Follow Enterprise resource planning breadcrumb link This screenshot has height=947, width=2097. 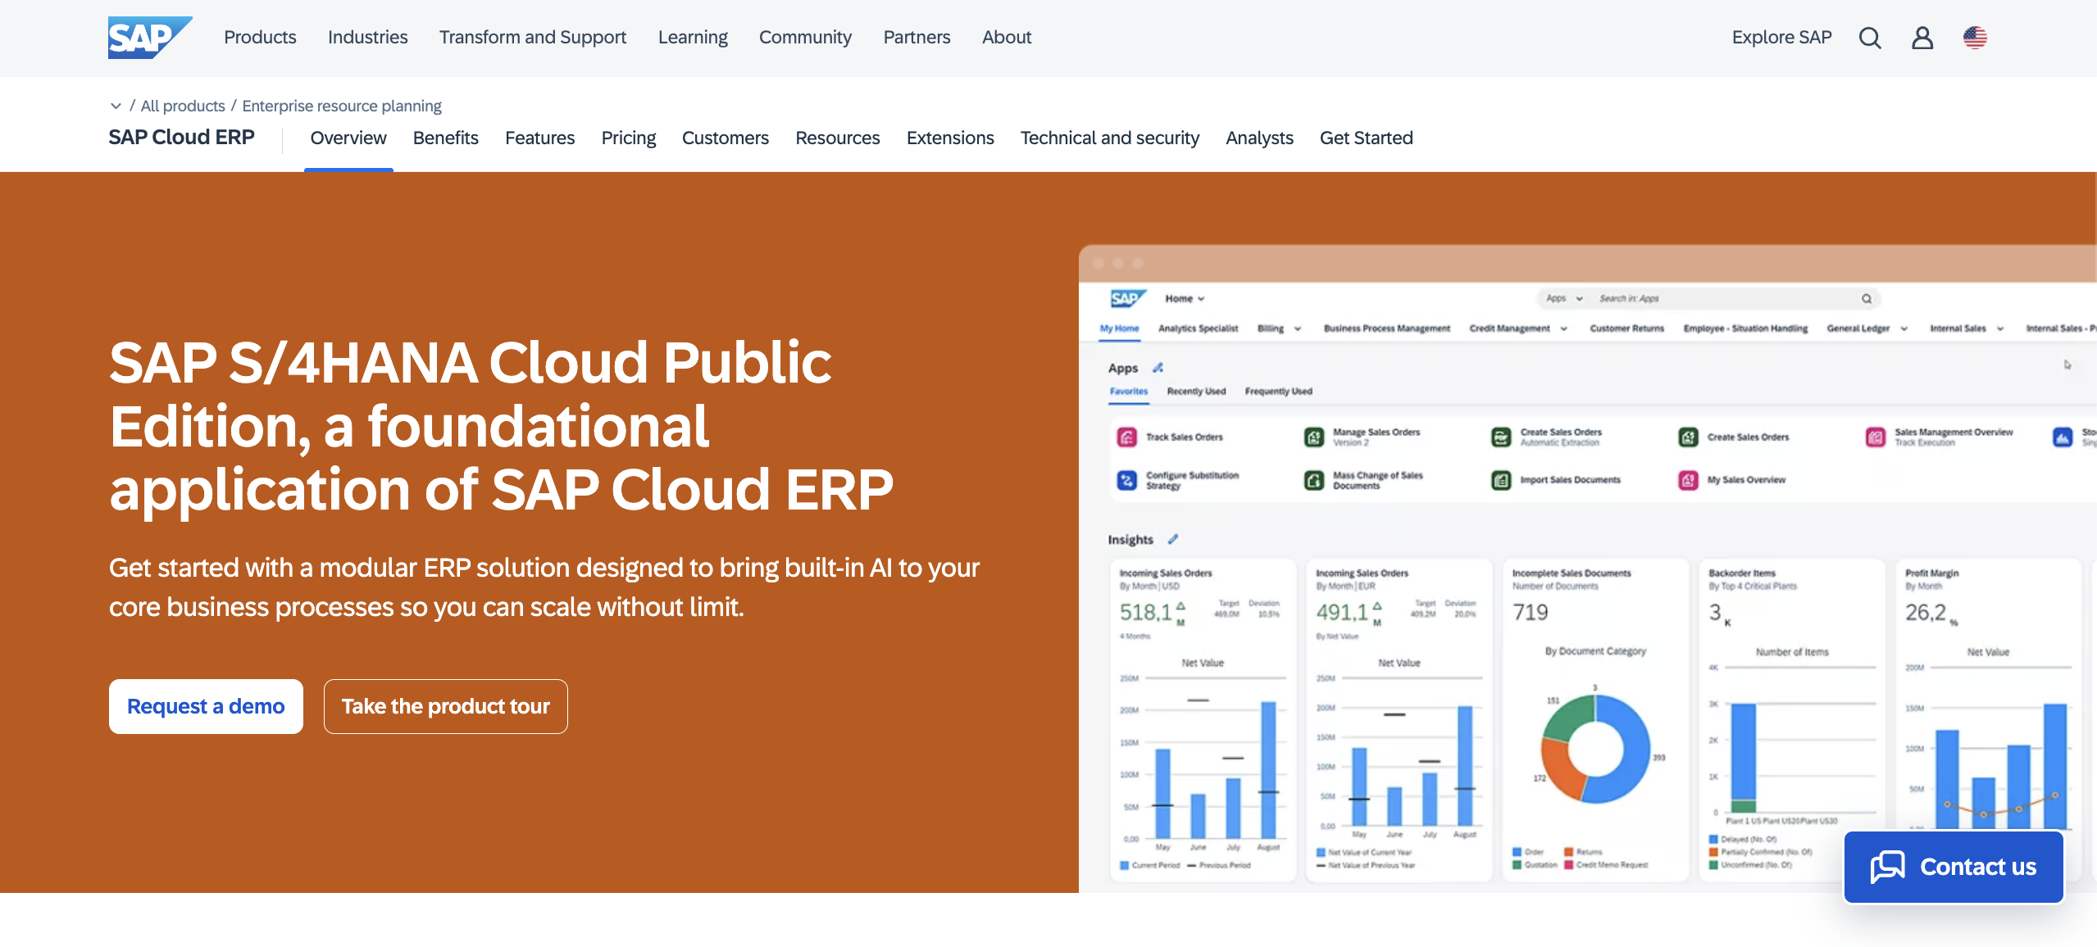[x=342, y=106]
